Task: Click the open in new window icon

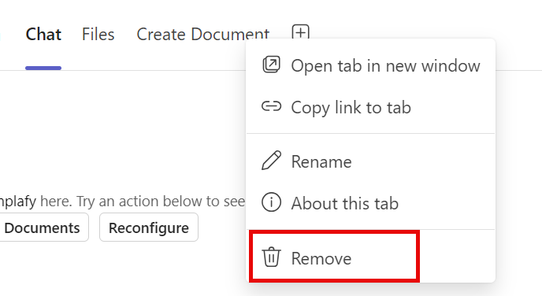Action: (x=271, y=65)
